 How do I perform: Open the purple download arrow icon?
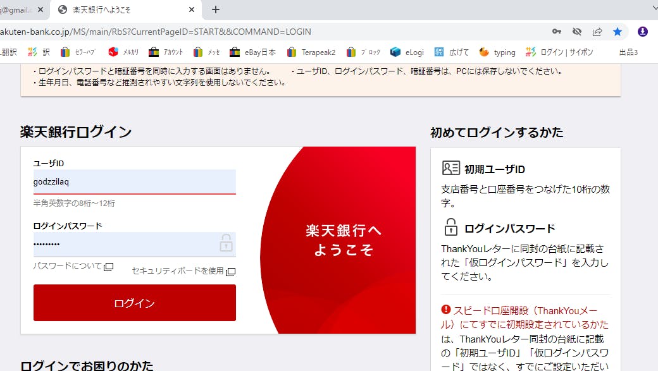(x=642, y=32)
